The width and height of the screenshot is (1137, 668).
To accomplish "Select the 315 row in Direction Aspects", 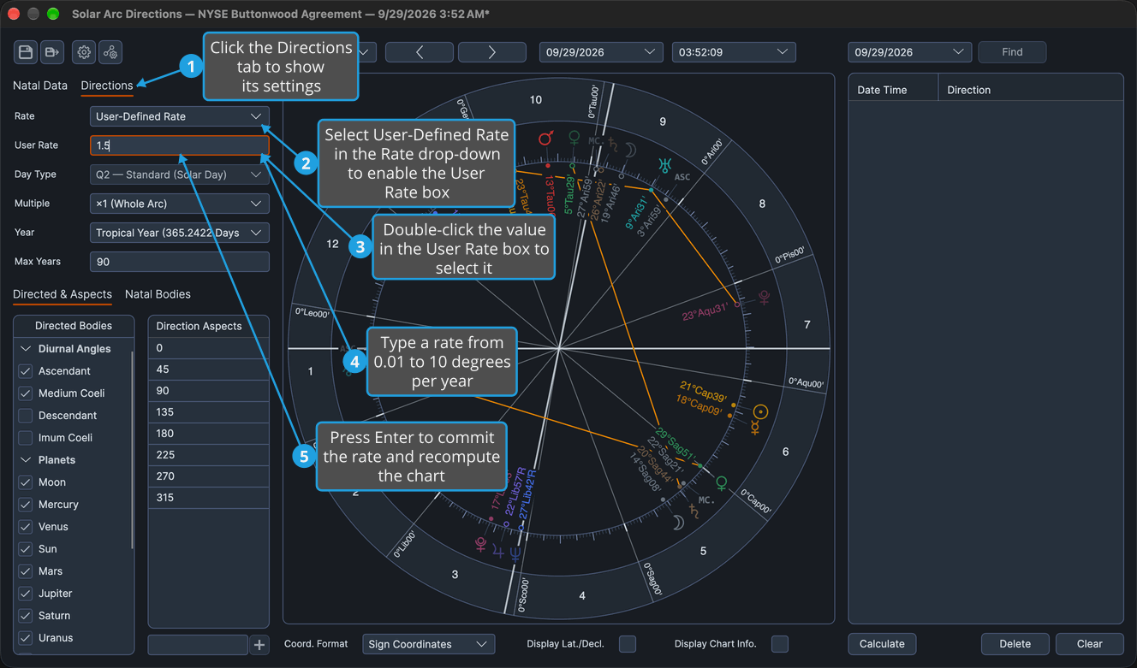I will (209, 498).
